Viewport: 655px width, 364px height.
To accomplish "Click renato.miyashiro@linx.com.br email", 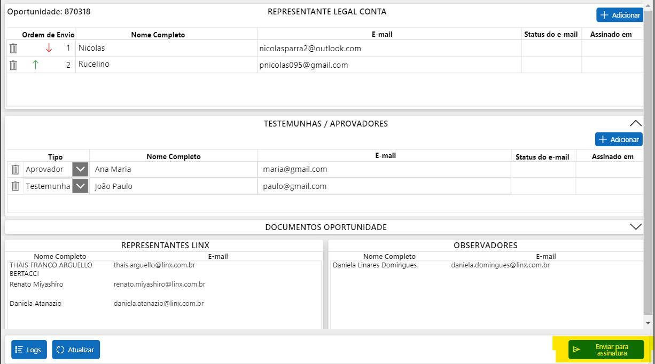I will pos(160,284).
